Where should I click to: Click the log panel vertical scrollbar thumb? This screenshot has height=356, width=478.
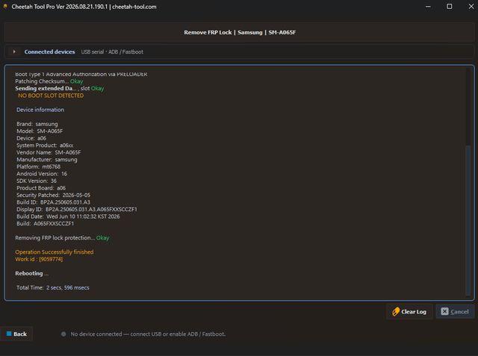[468, 220]
